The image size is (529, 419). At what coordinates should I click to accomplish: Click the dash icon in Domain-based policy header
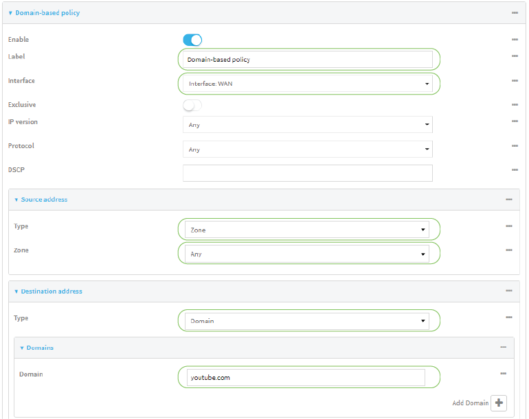click(515, 13)
